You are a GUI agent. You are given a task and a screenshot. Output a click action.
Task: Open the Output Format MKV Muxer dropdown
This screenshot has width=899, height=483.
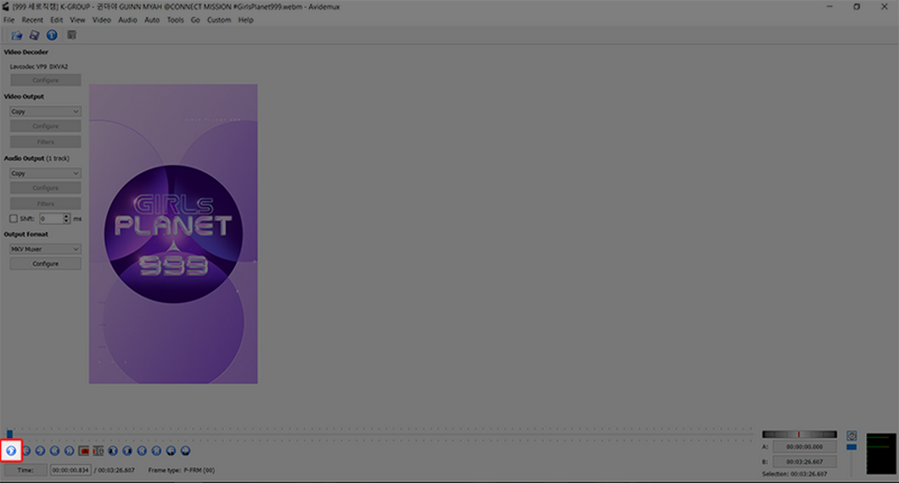(45, 249)
